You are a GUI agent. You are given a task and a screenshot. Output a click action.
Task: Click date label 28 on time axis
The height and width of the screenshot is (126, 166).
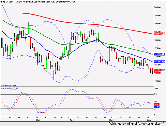105,118
